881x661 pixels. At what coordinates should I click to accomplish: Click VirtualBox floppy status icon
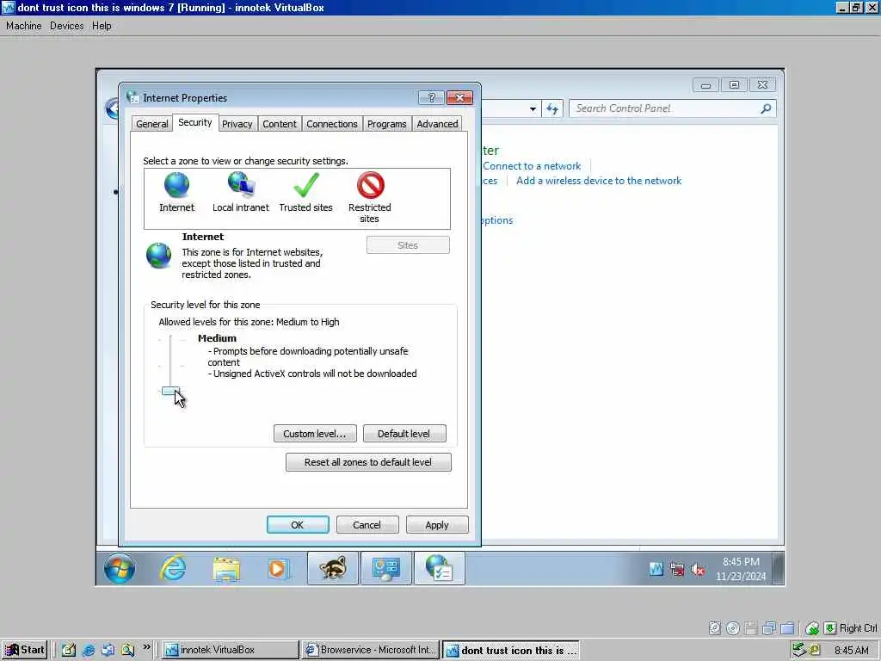750,628
